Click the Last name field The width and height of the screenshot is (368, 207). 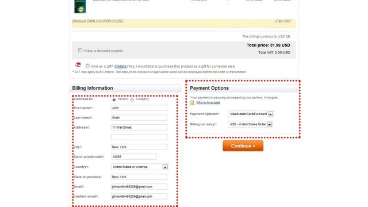click(139, 117)
